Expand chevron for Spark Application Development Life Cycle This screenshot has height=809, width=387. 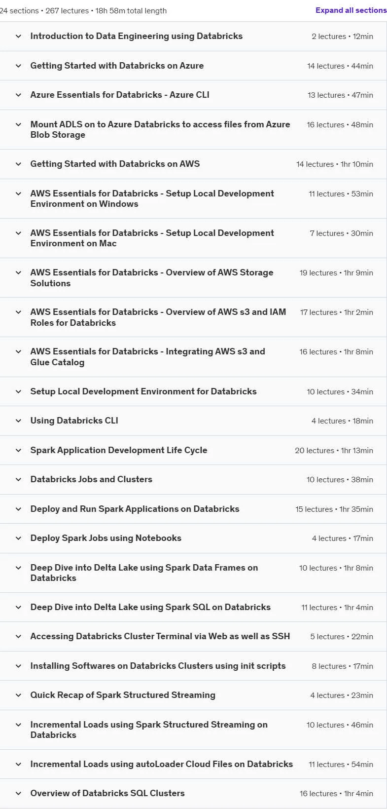[x=18, y=450]
